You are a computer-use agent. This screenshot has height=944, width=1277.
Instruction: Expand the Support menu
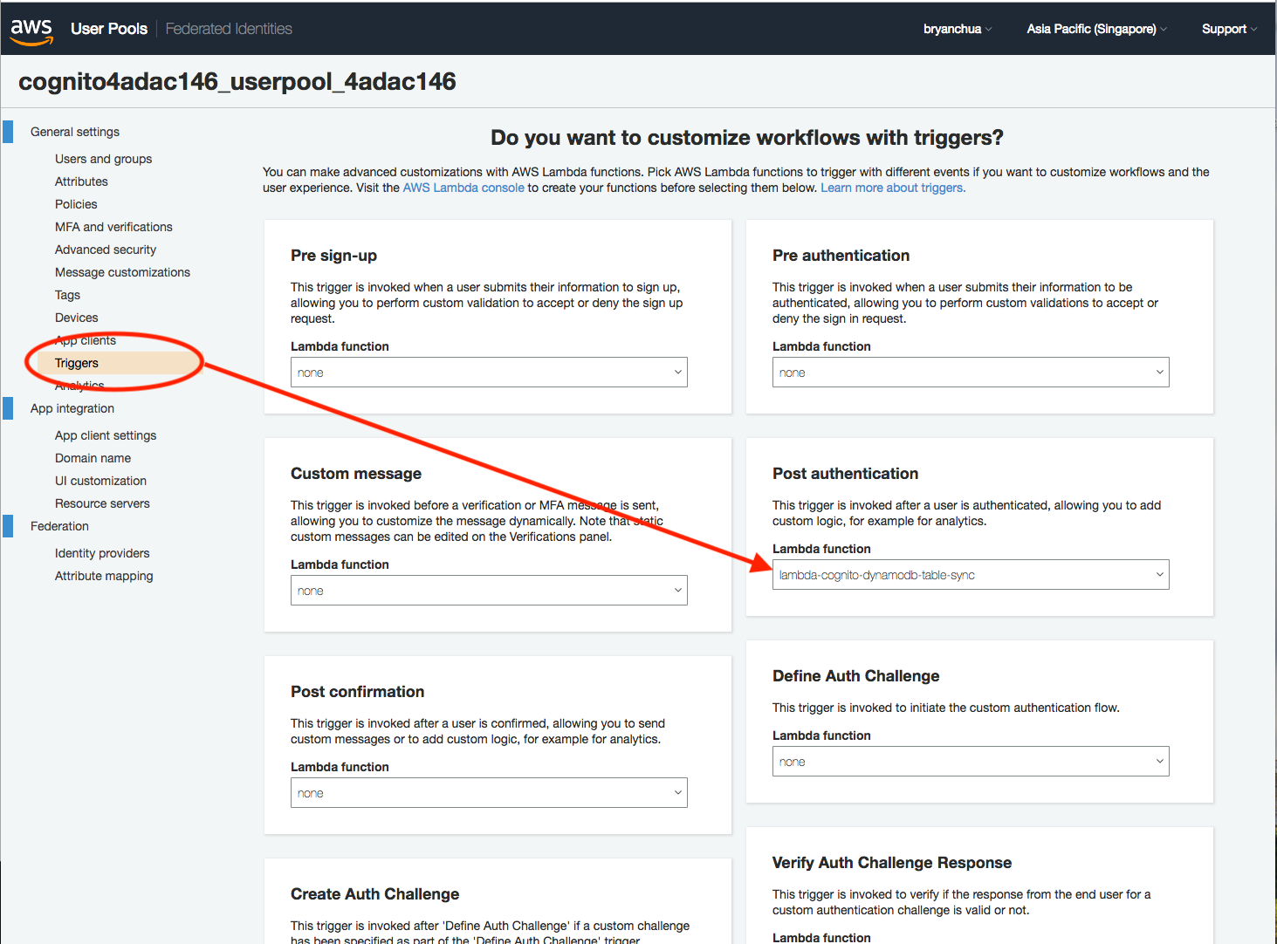pos(1229,29)
